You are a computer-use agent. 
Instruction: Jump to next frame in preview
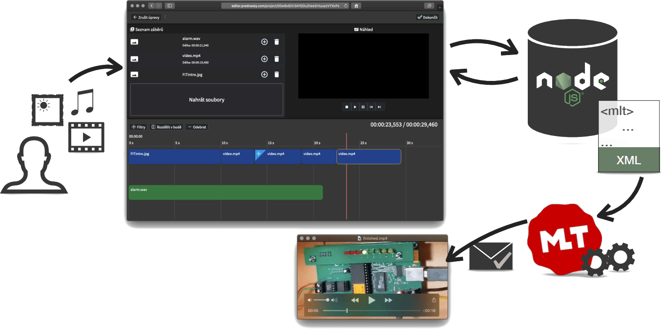tap(379, 107)
